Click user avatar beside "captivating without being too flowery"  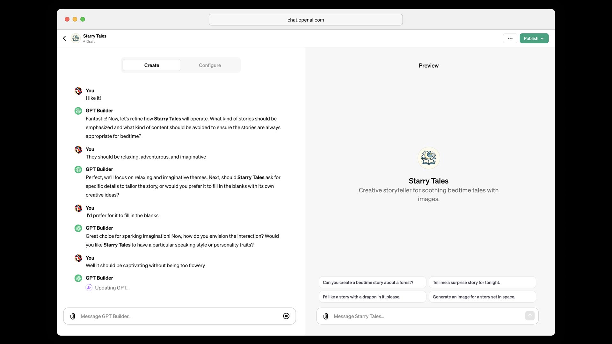pyautogui.click(x=78, y=258)
